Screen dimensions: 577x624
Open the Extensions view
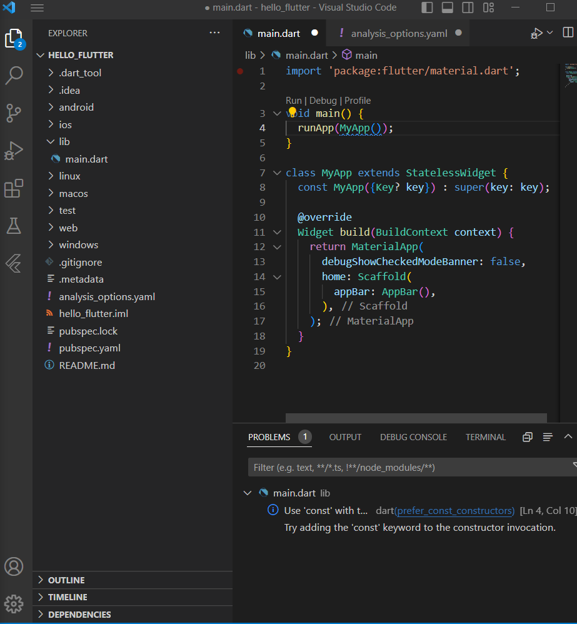14,188
